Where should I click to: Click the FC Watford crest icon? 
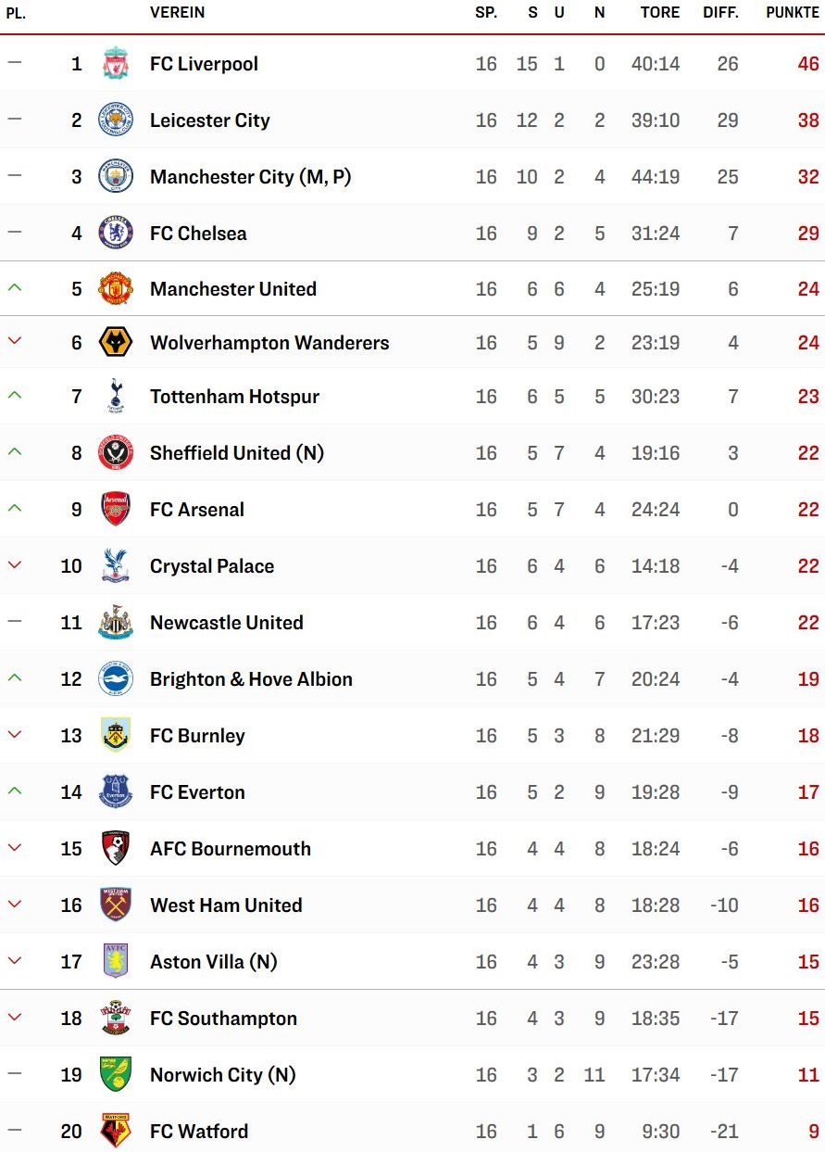(x=116, y=1132)
